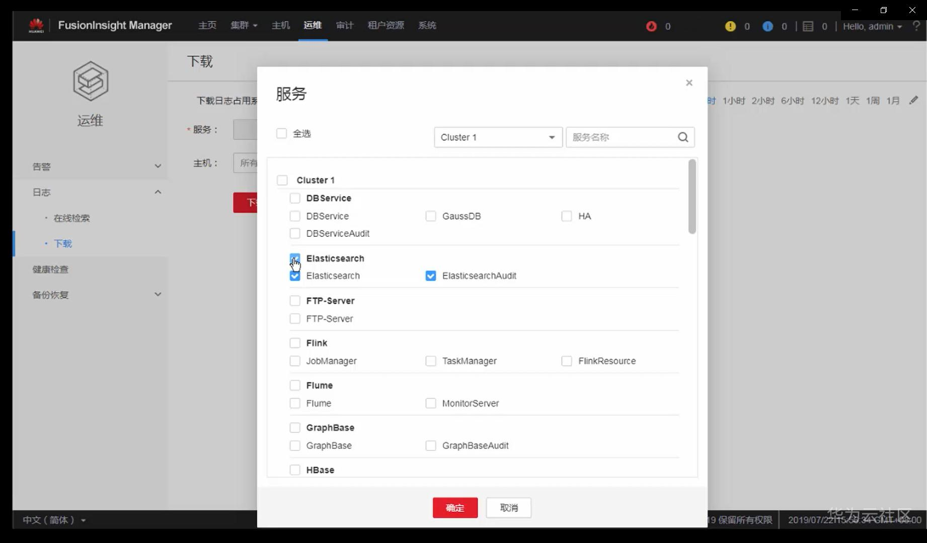Go to the 主页 tab
The width and height of the screenshot is (927, 543).
[x=207, y=25]
